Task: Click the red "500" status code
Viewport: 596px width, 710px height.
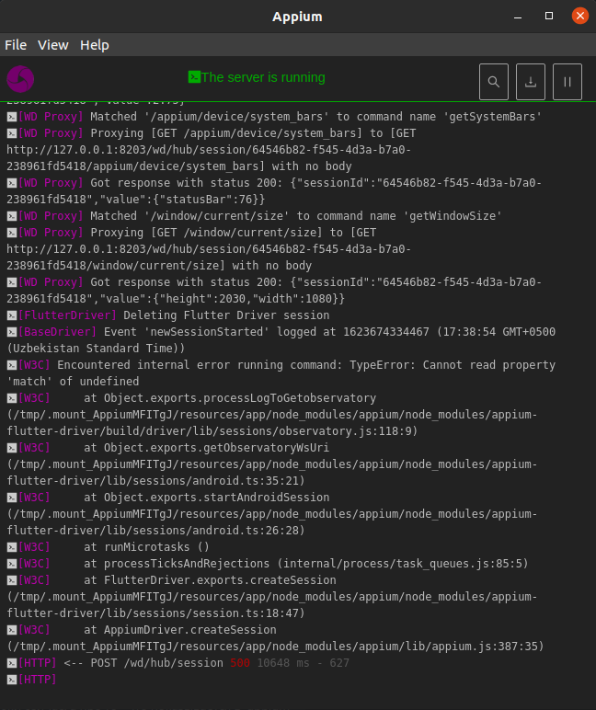Action: pos(240,663)
